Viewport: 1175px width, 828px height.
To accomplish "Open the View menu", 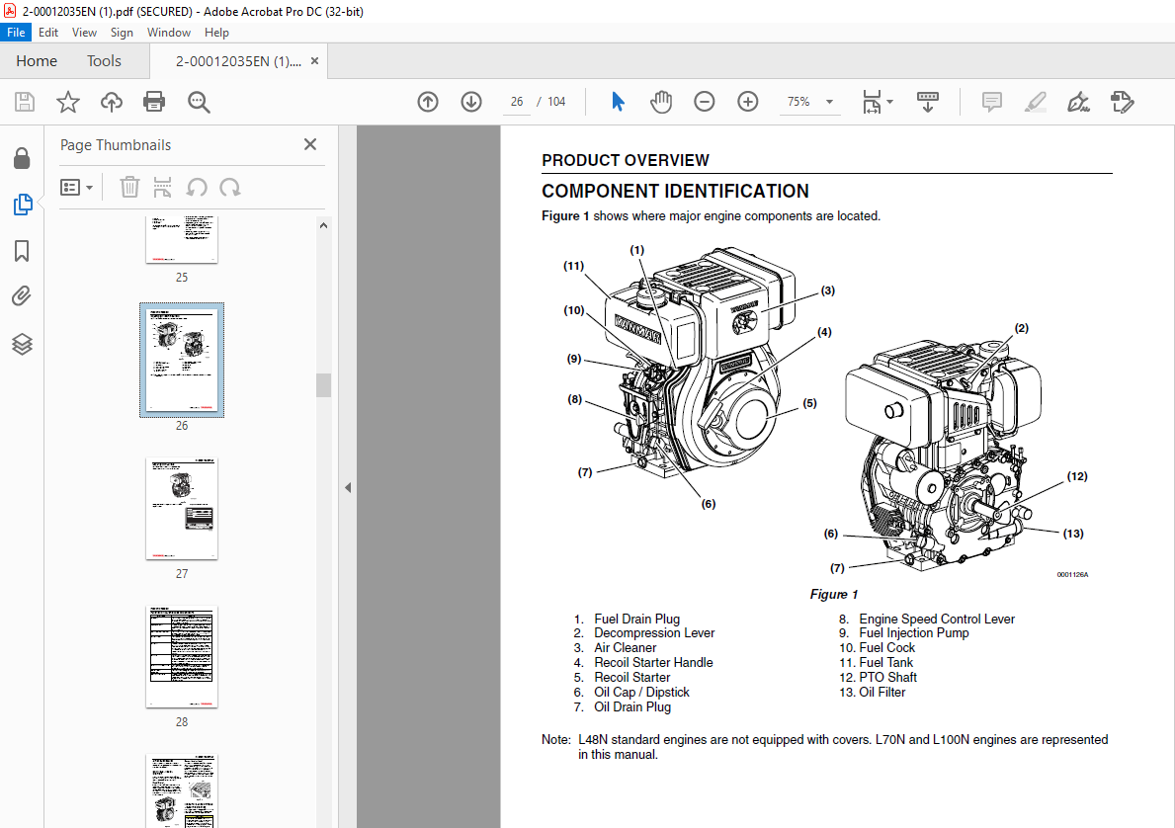I will click(84, 33).
